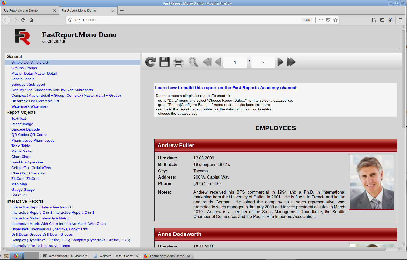Viewport: 407px width, 260px height.
Task: Click the save report floppy icon
Action: tap(164, 62)
